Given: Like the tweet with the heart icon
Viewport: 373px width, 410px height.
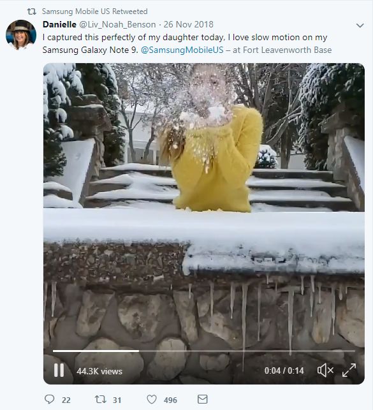Looking at the screenshot, I should [x=152, y=400].
